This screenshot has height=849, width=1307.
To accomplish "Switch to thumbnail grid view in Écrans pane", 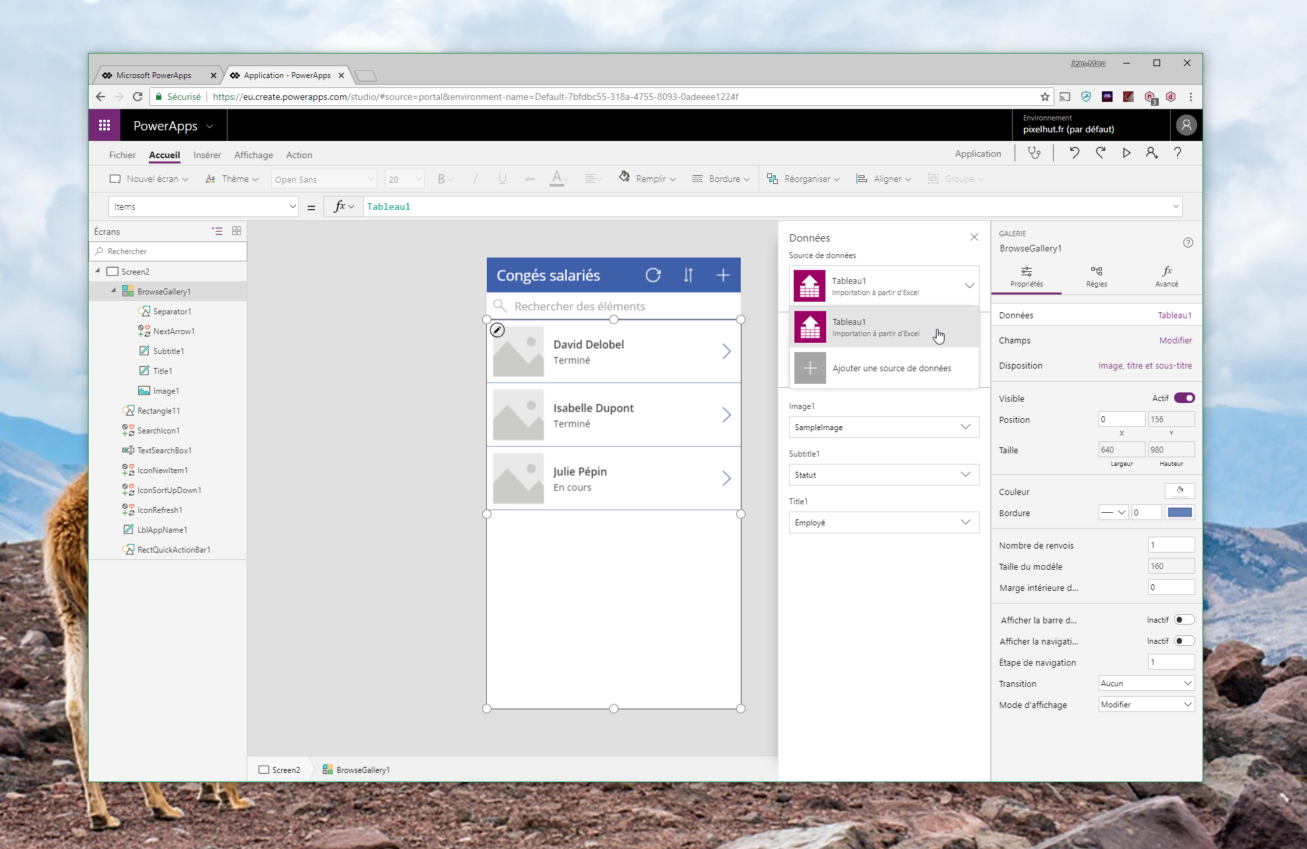I will (x=236, y=231).
